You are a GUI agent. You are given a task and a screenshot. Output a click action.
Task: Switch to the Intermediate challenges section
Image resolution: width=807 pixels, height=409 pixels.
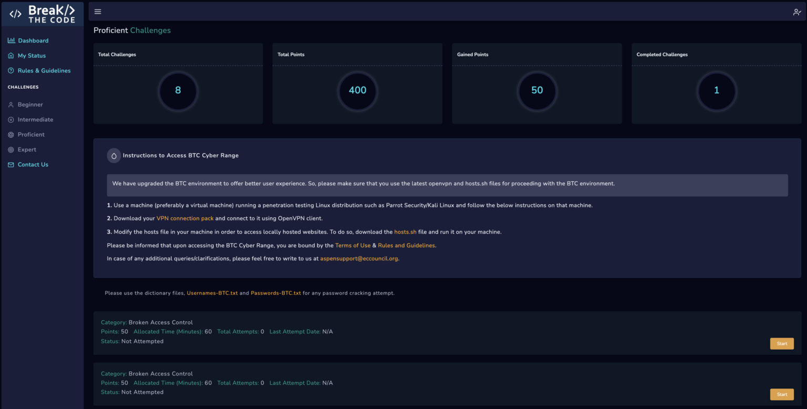[x=11, y=119]
